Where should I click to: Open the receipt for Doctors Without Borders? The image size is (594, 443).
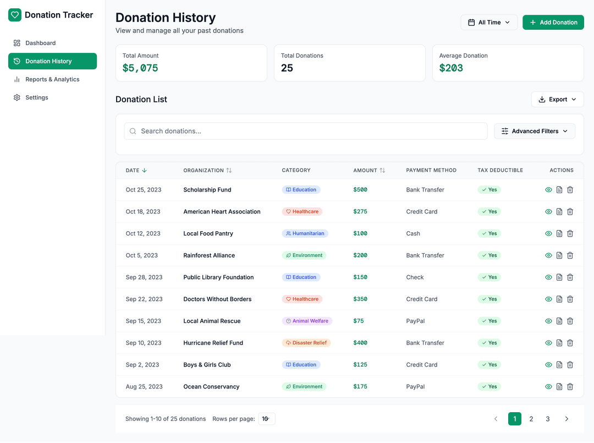(559, 299)
